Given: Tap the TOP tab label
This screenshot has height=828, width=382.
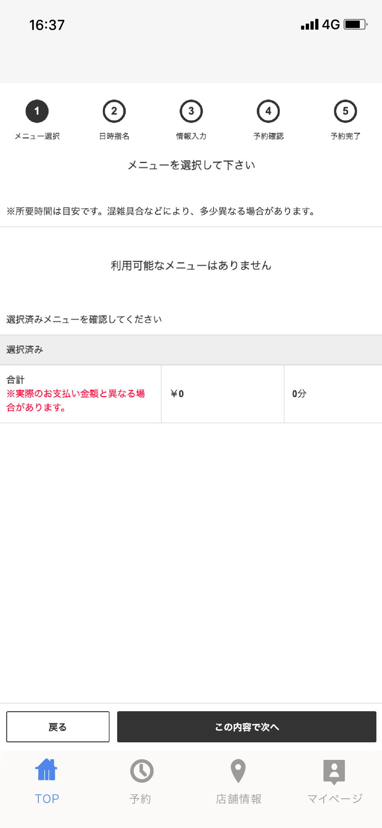Looking at the screenshot, I should [x=47, y=799].
